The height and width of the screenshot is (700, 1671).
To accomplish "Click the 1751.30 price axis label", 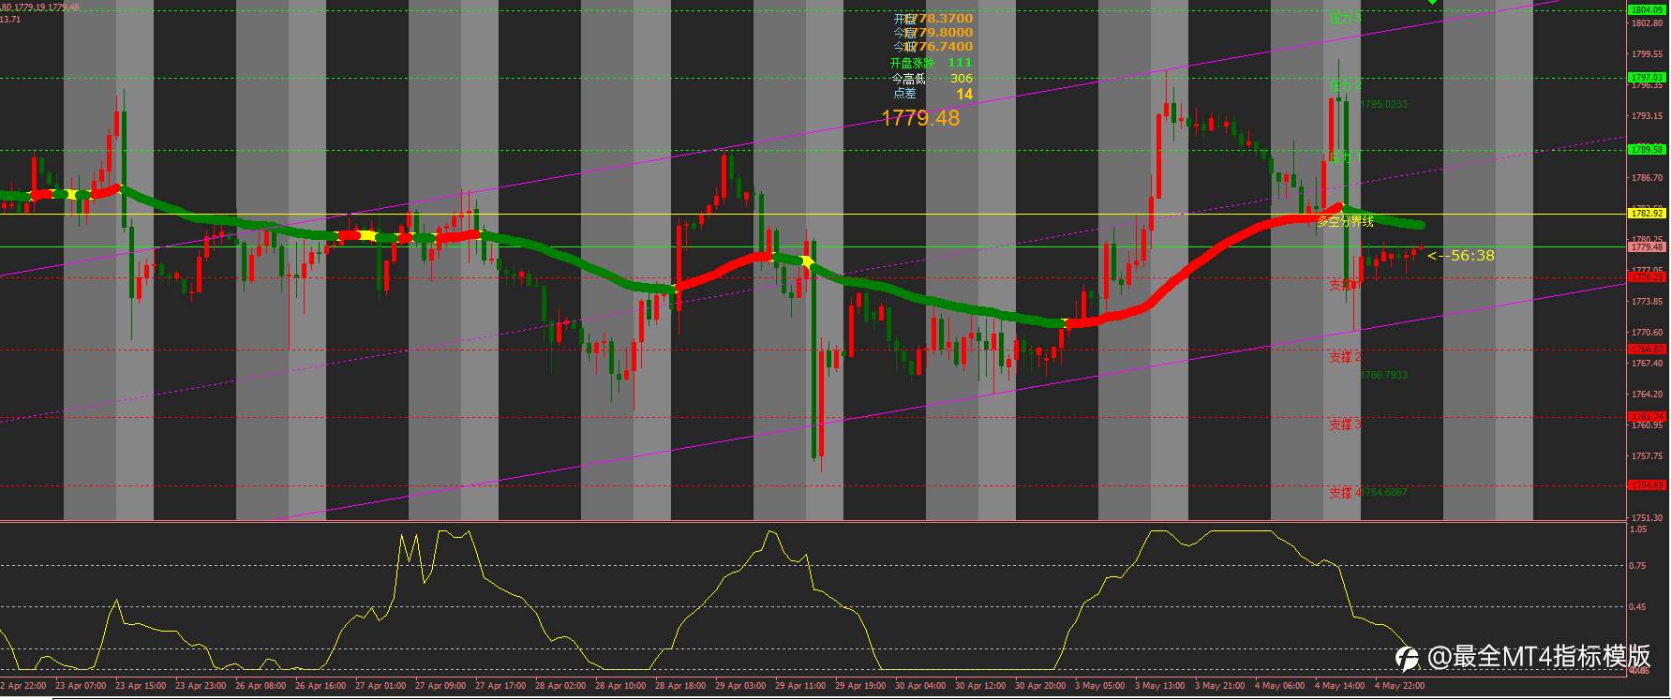I will coord(1647,518).
